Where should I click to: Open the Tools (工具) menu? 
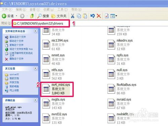(62, 9)
